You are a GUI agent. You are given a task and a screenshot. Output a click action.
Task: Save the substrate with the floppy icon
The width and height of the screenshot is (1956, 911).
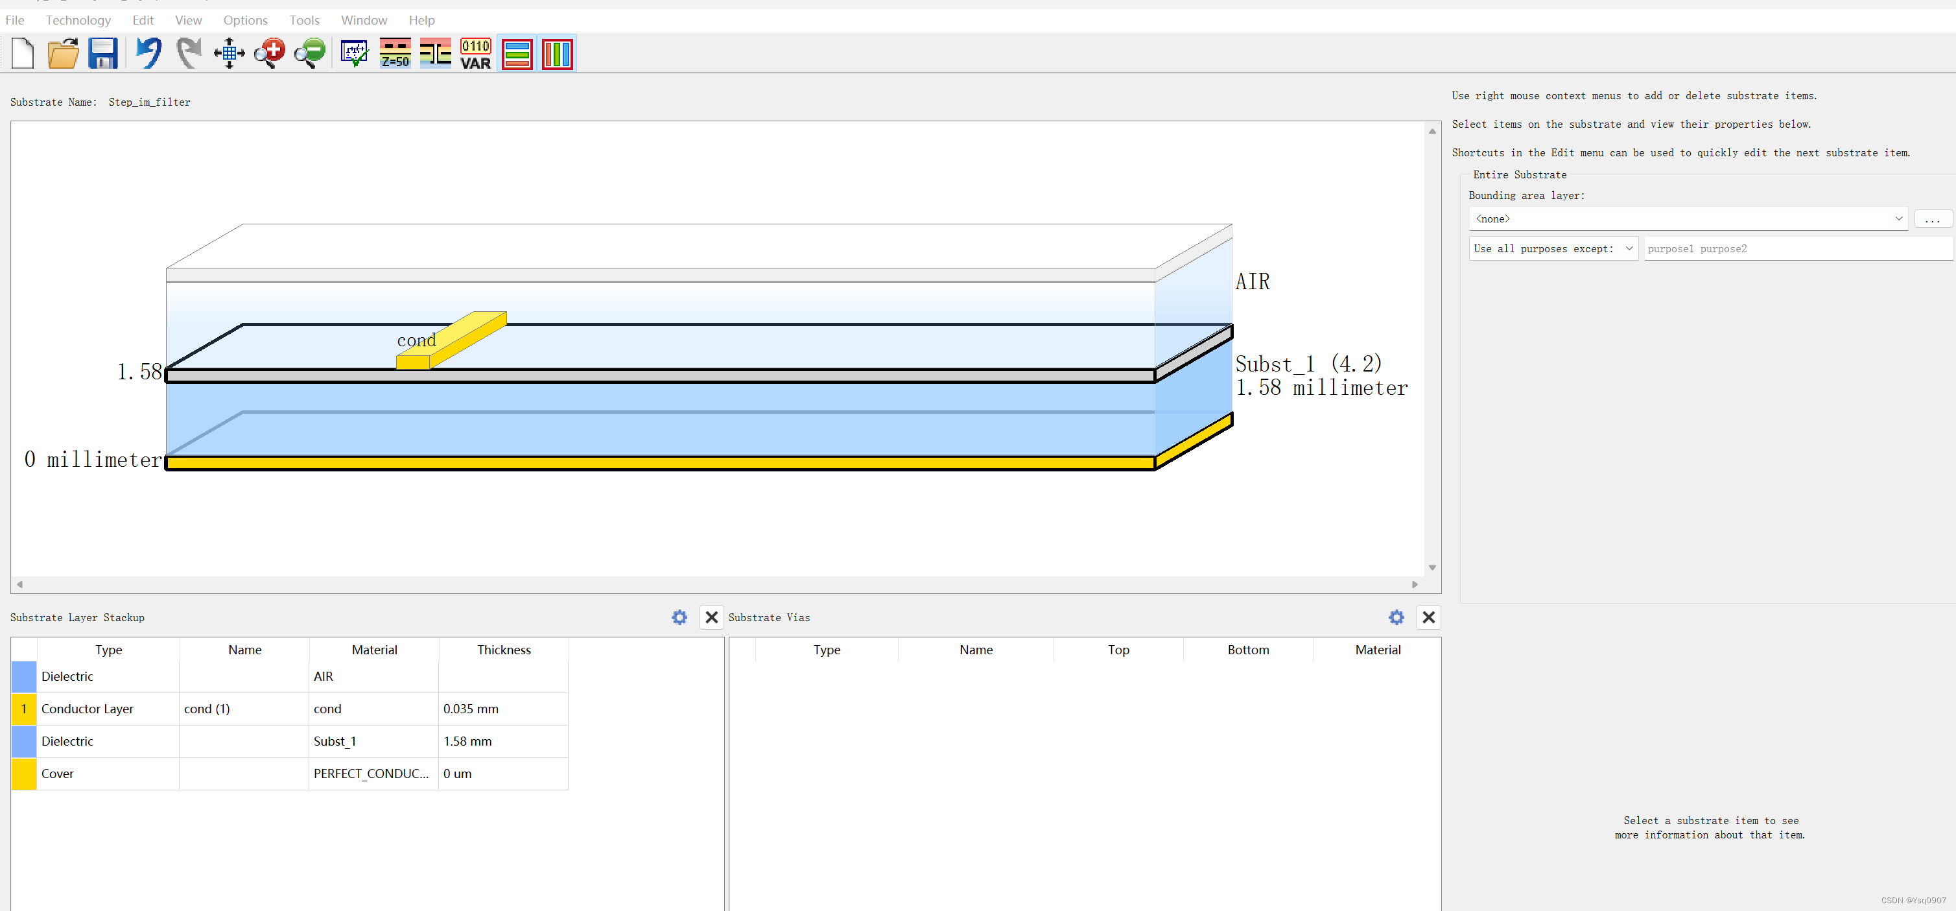click(x=102, y=54)
